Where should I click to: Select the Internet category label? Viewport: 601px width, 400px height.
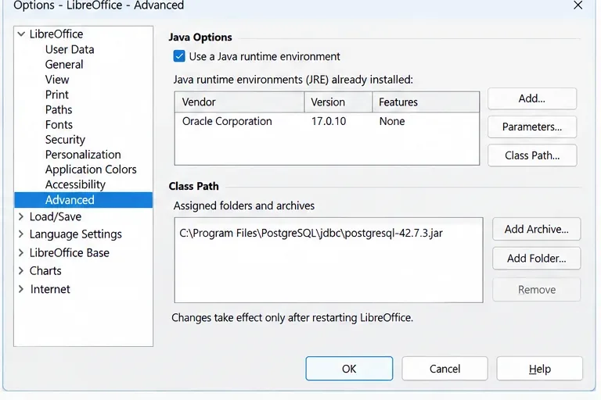click(50, 289)
